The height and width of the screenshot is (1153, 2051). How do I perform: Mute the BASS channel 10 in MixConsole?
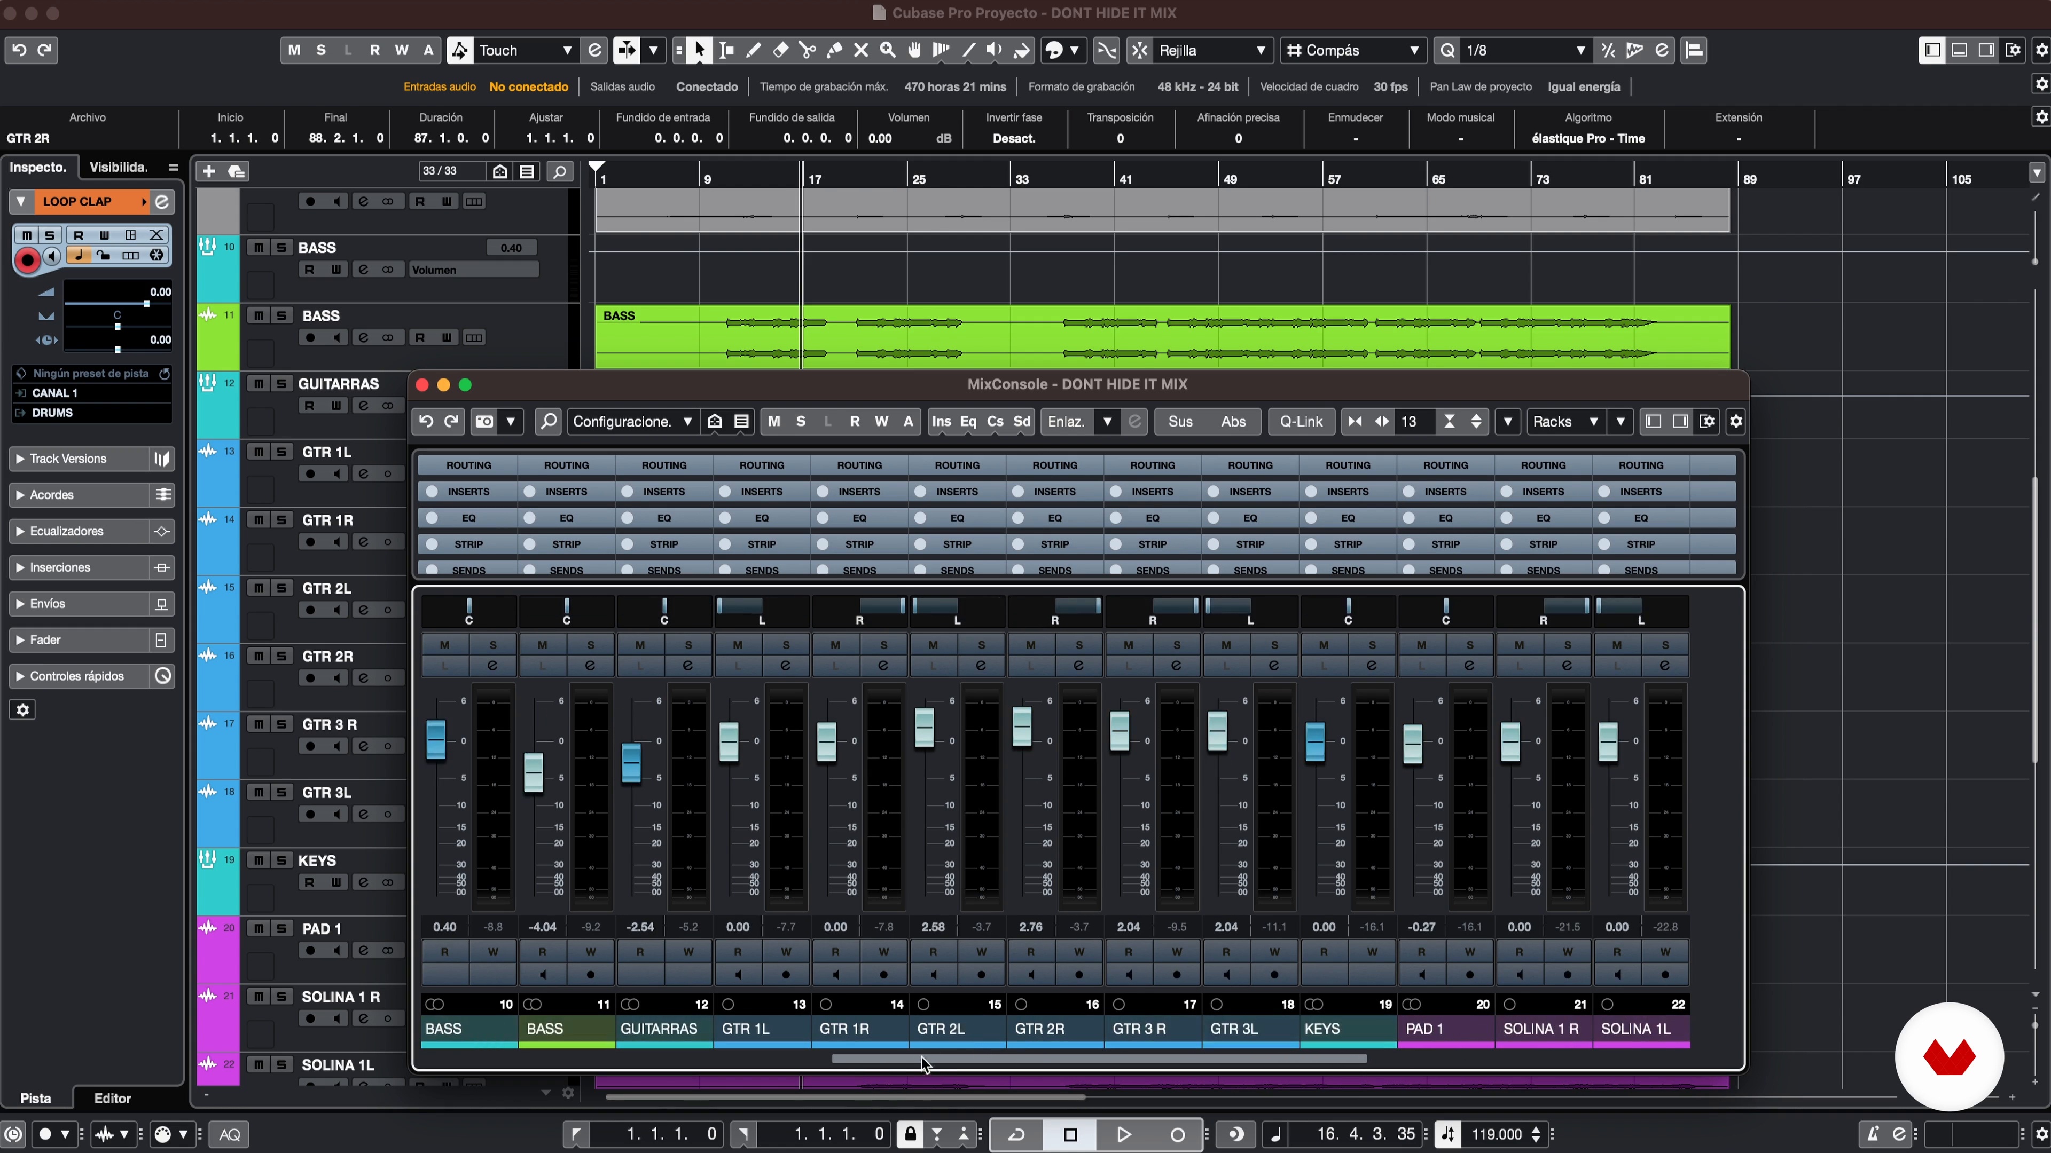[x=444, y=644]
